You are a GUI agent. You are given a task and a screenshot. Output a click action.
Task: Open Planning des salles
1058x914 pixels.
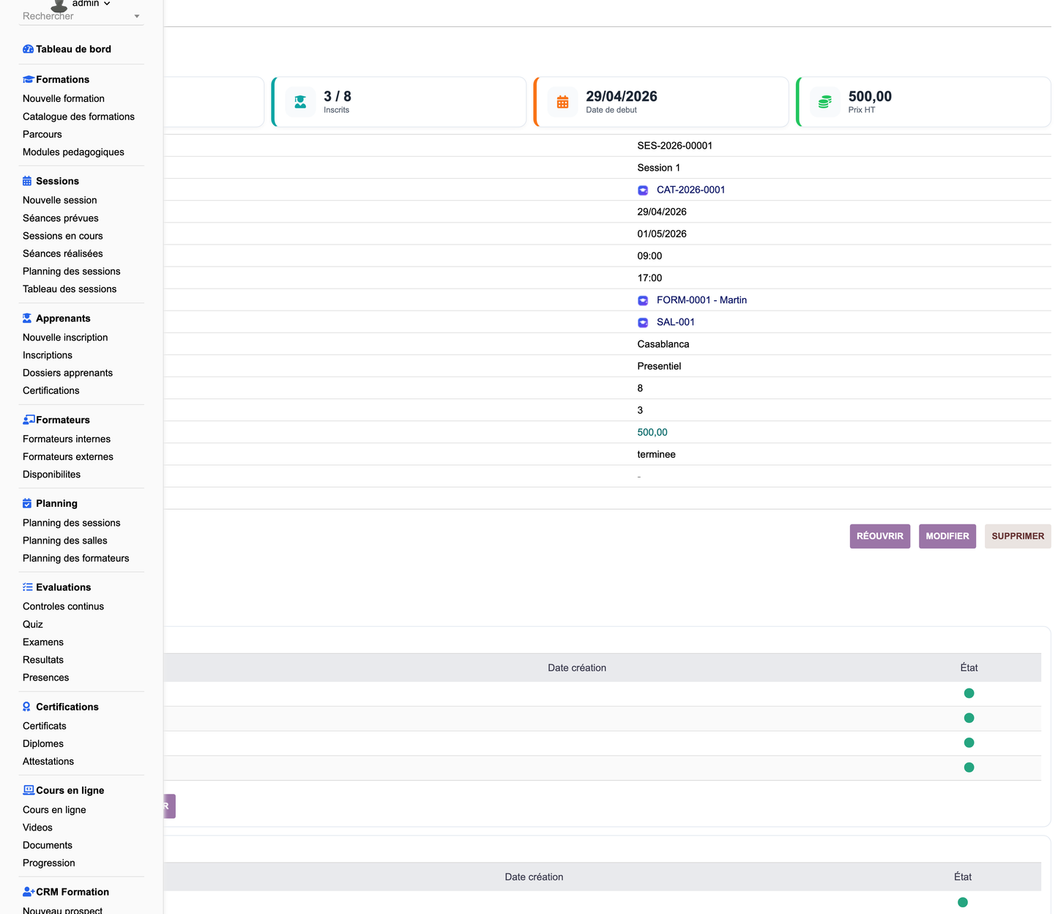point(65,540)
